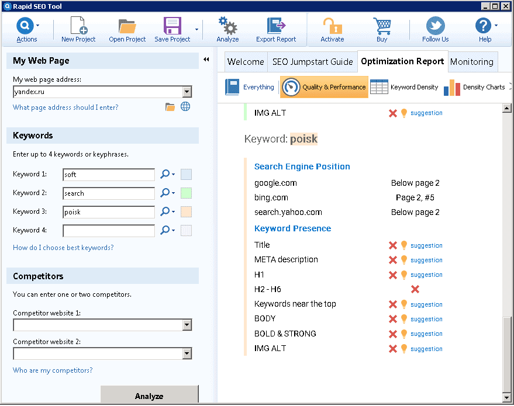Click the green color swatch for Keyword 2
This screenshot has width=514, height=406.
(x=186, y=193)
